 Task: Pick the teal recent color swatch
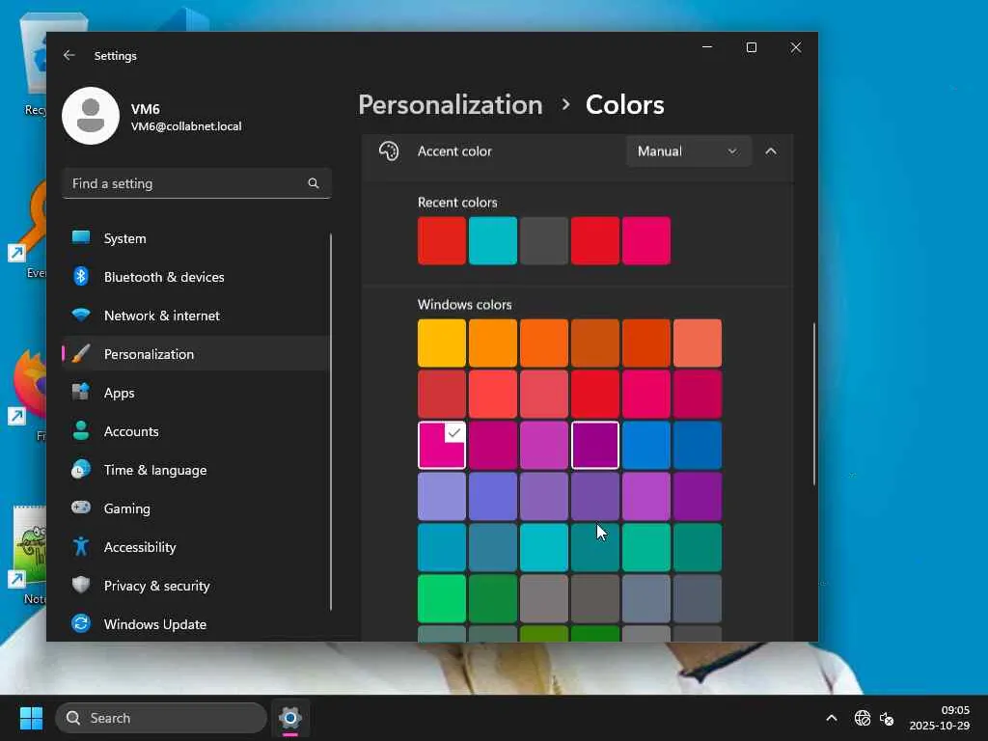coord(493,240)
